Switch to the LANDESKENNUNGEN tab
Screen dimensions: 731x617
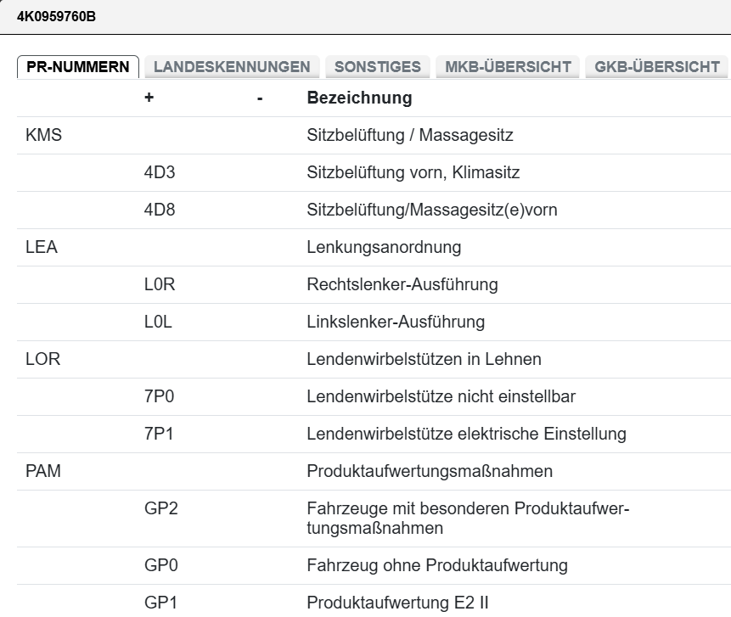point(232,67)
